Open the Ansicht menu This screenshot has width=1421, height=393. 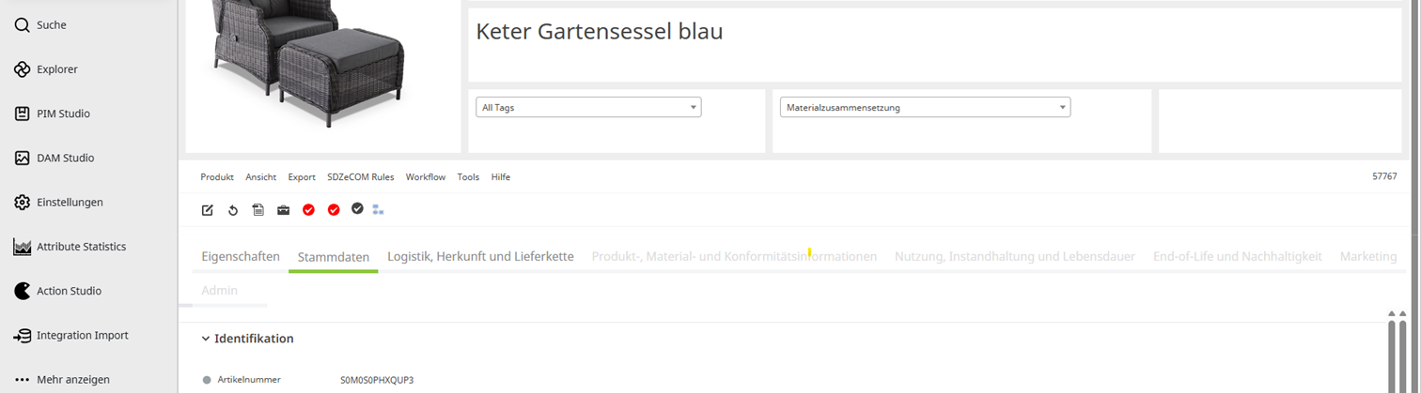pos(261,176)
